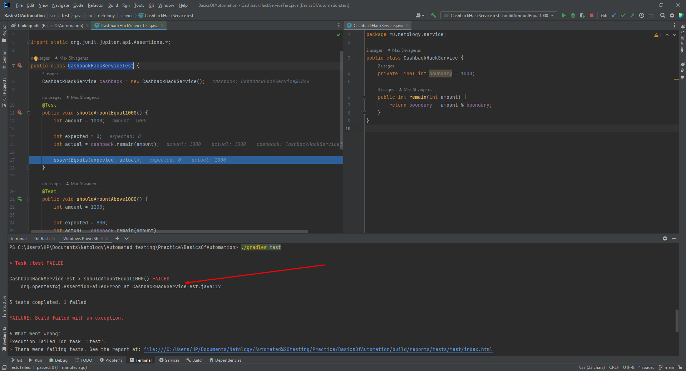
Task: Click the service breadcrumb above the editor
Action: pos(127,15)
